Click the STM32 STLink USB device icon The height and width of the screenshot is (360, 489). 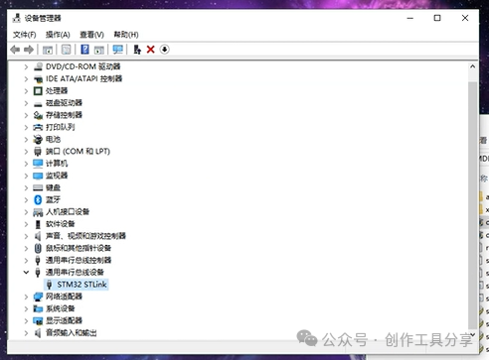click(50, 285)
